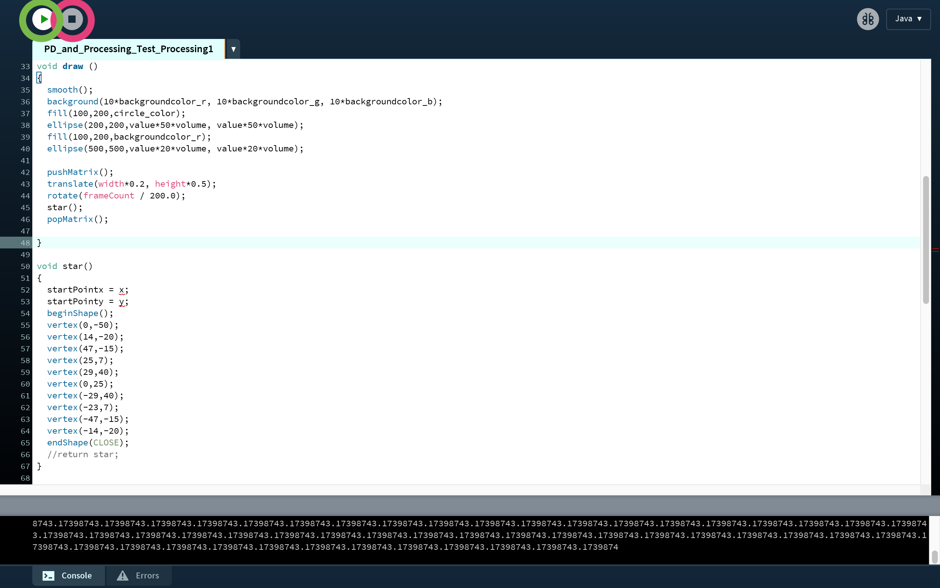Image resolution: width=940 pixels, height=588 pixels.
Task: Click line number 48 in gutter
Action: [25, 243]
